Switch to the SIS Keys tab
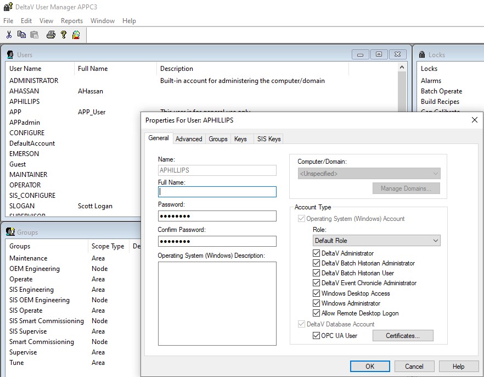This screenshot has width=484, height=377. tap(269, 139)
